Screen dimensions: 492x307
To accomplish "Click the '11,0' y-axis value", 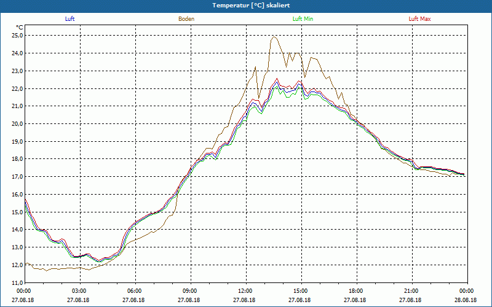I will [17, 282].
